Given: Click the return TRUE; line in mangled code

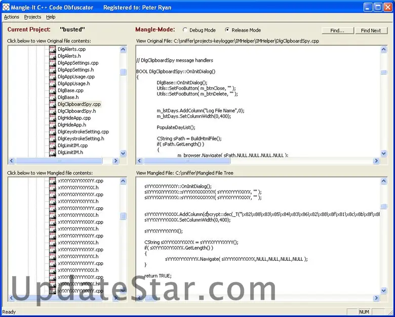Looking at the screenshot, I should click(158, 276).
